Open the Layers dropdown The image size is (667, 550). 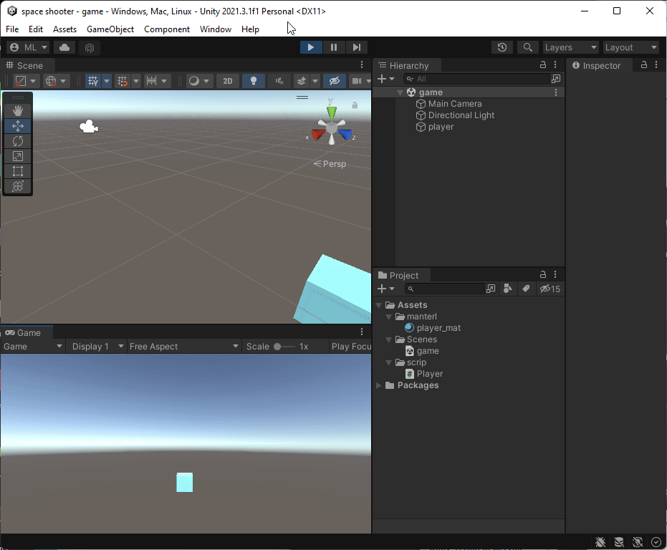(x=570, y=47)
